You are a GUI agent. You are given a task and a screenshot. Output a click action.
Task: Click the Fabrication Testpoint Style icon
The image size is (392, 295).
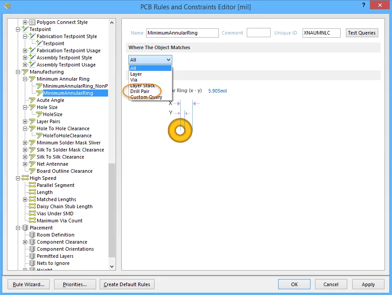click(32, 36)
